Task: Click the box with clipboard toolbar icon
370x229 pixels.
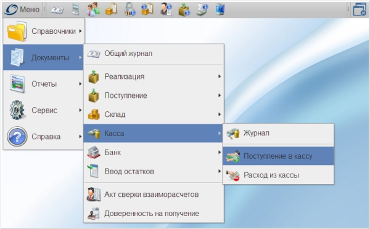Action: [x=112, y=9]
